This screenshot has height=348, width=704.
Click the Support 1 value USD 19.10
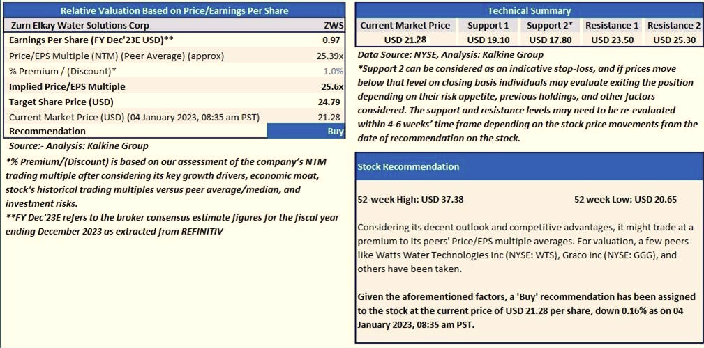488,40
